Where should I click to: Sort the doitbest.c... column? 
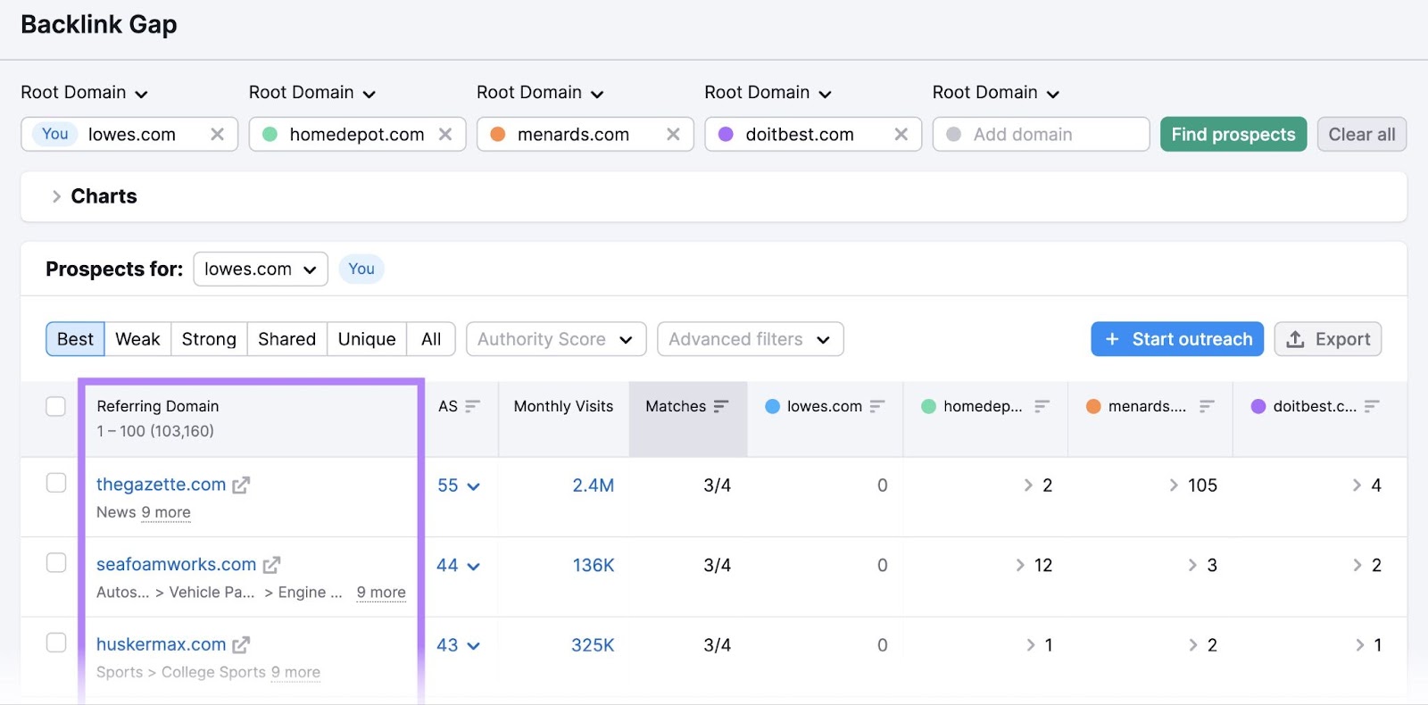(1372, 406)
